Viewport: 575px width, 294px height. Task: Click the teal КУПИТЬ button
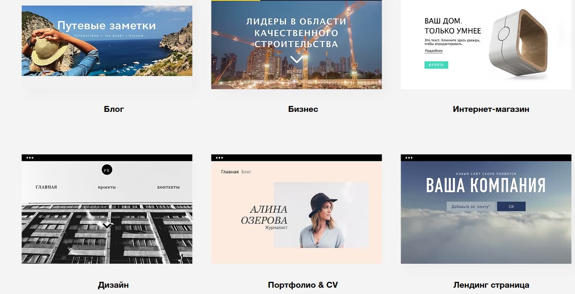pyautogui.click(x=436, y=65)
